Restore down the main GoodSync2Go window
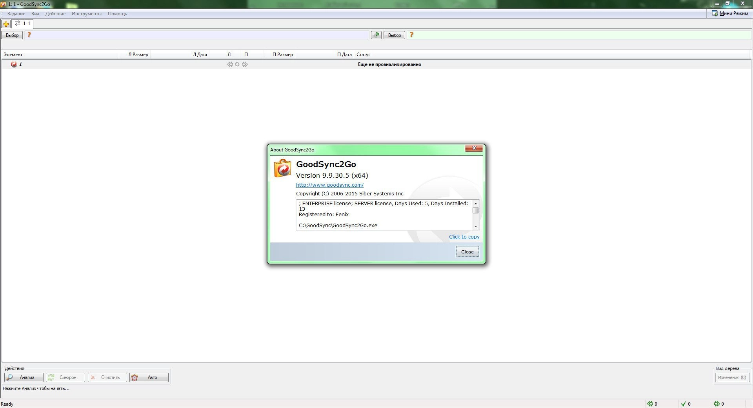The height and width of the screenshot is (408, 753). pos(727,4)
